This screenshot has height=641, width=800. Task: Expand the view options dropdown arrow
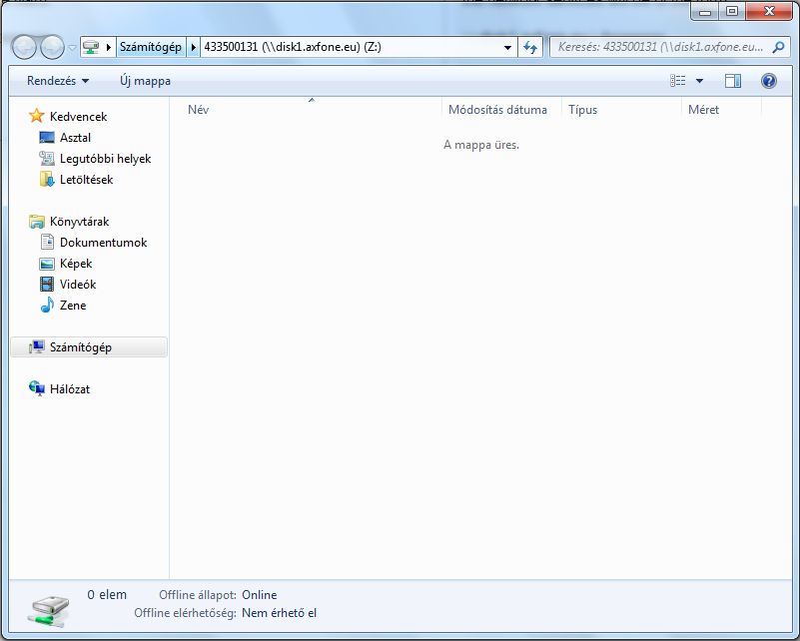tap(699, 81)
